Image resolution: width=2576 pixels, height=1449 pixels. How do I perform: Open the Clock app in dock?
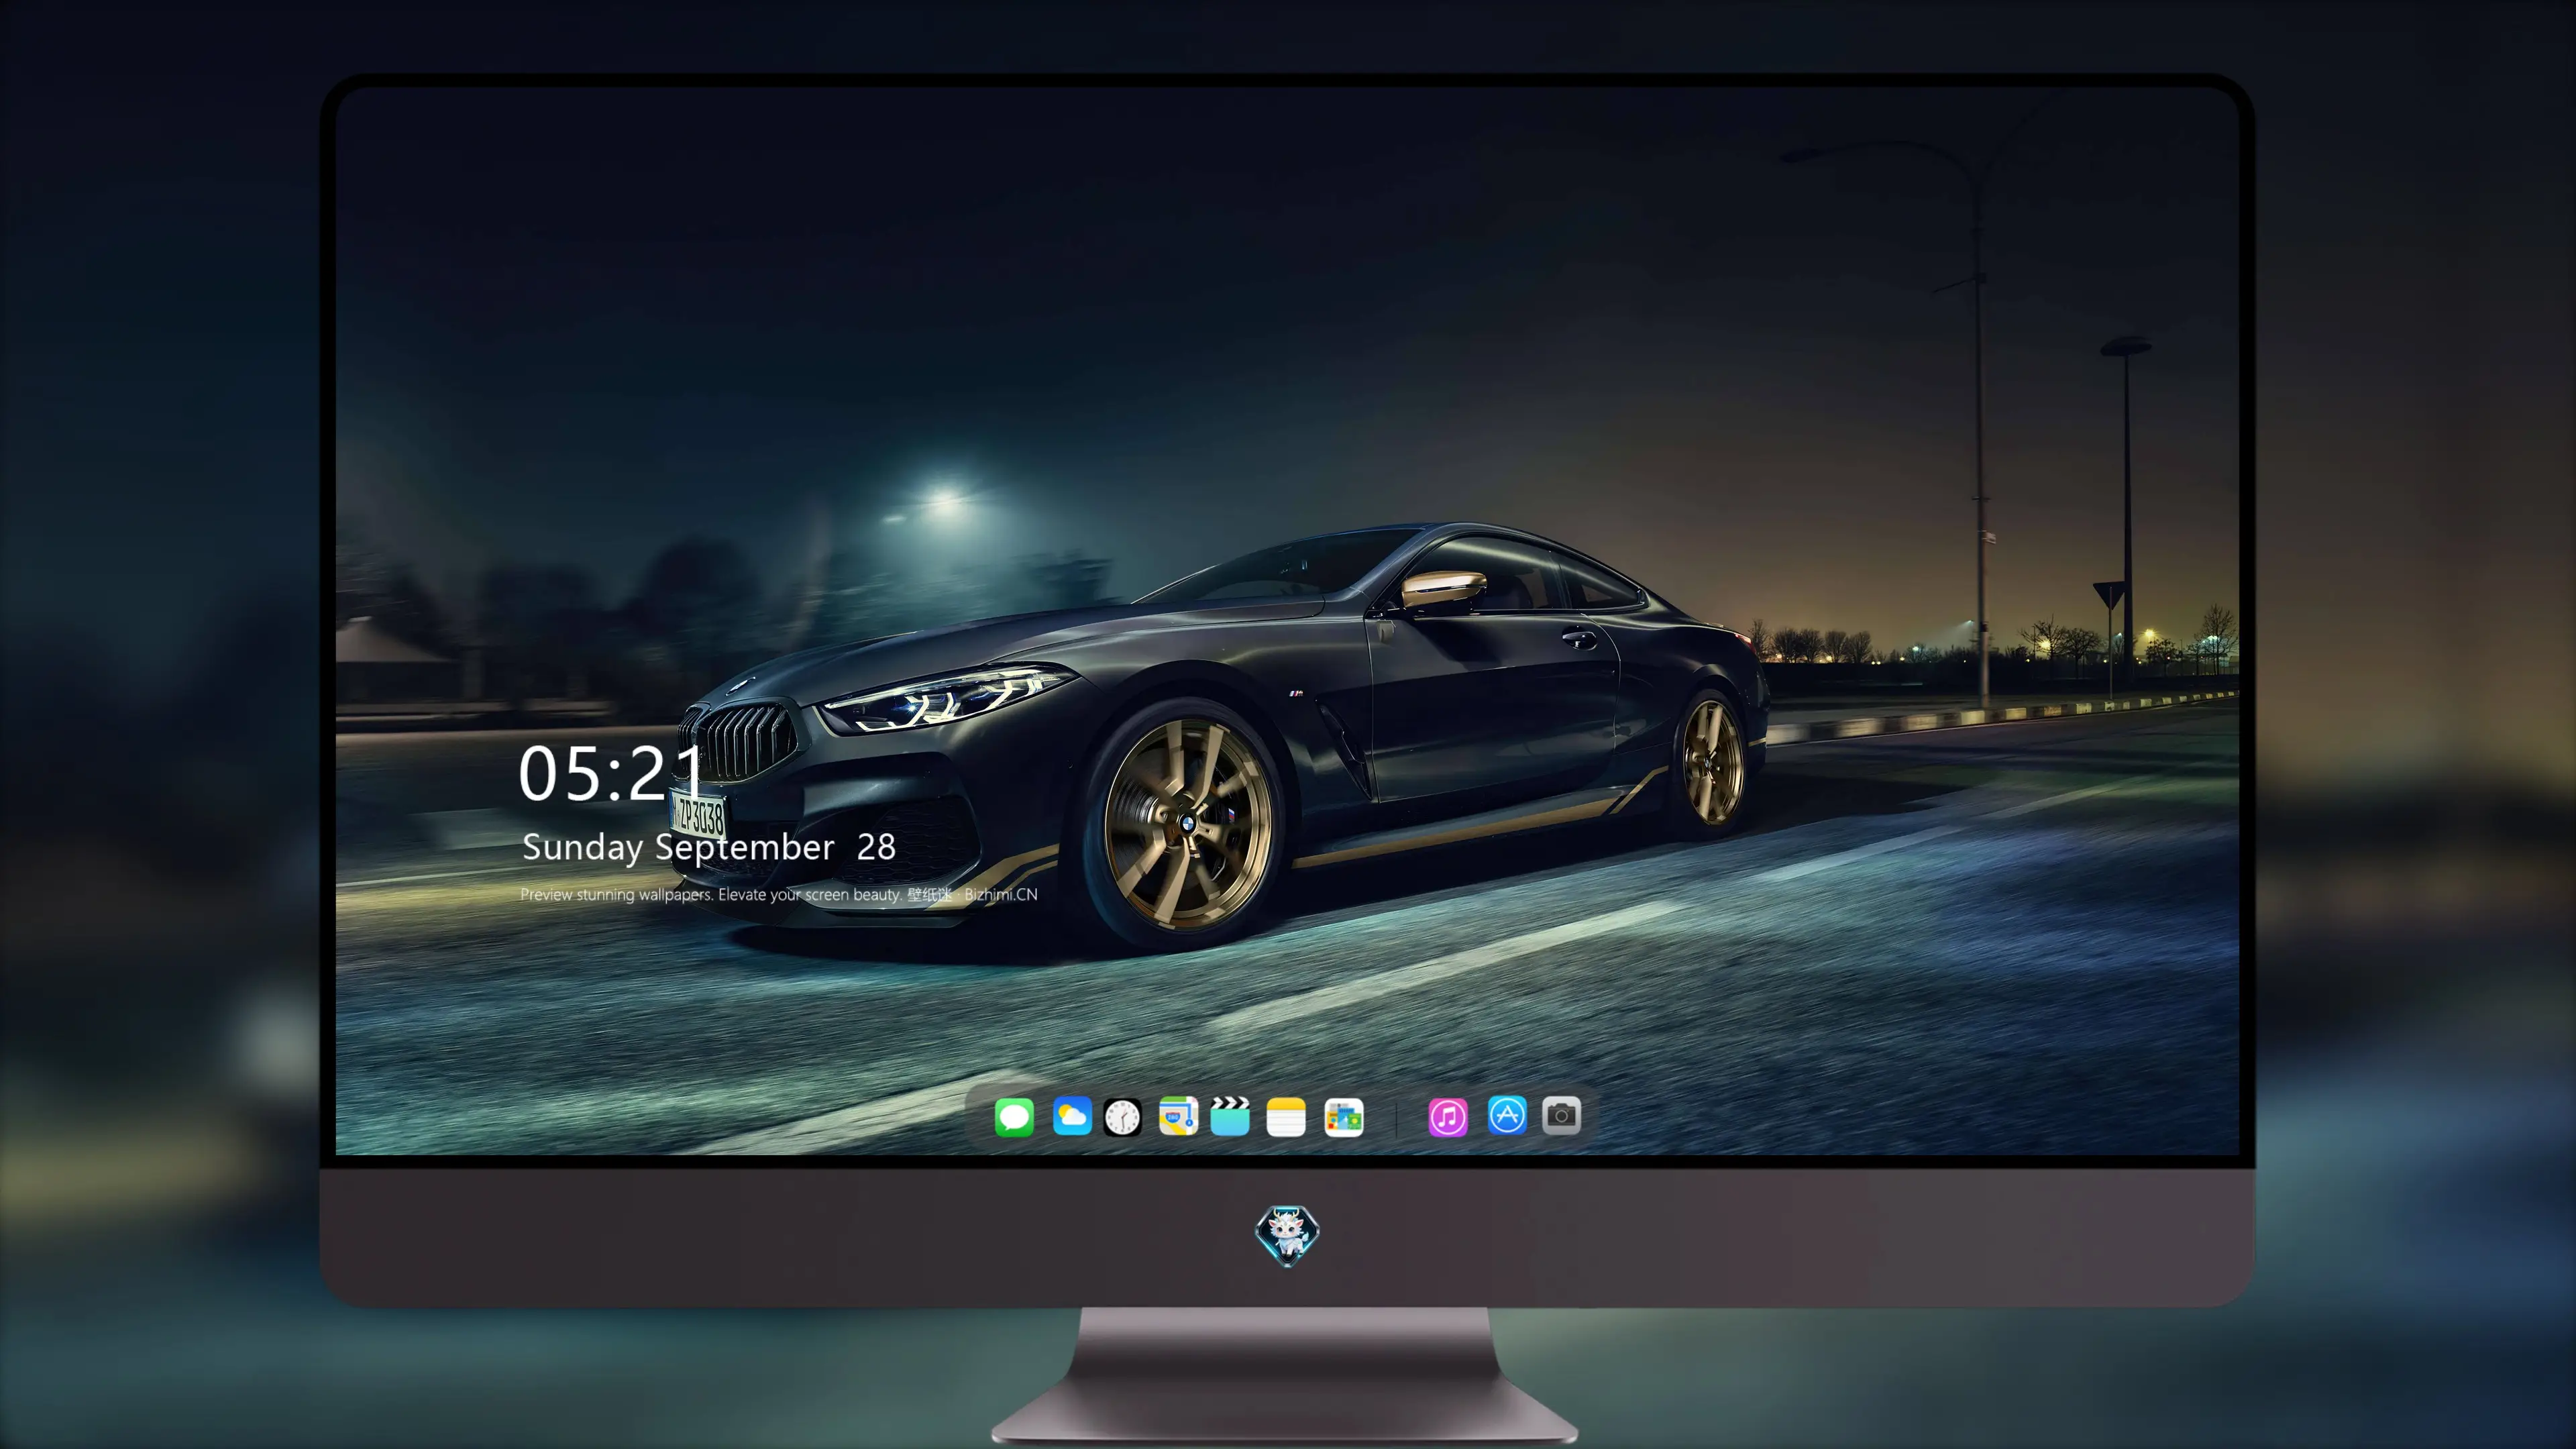[1122, 1117]
